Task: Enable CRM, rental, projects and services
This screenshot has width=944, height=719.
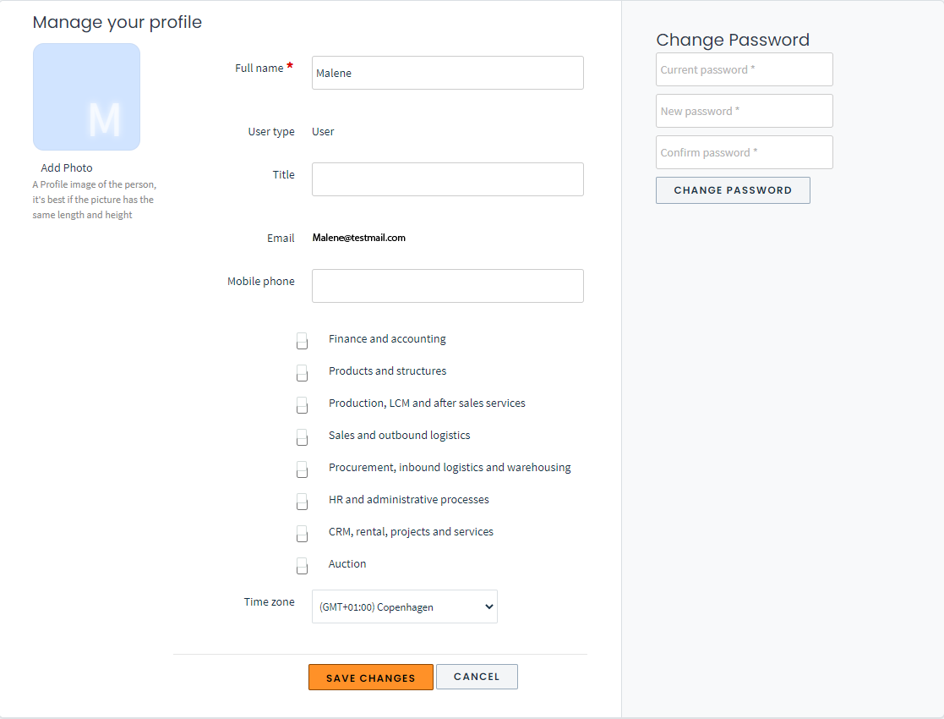Action: coord(302,534)
